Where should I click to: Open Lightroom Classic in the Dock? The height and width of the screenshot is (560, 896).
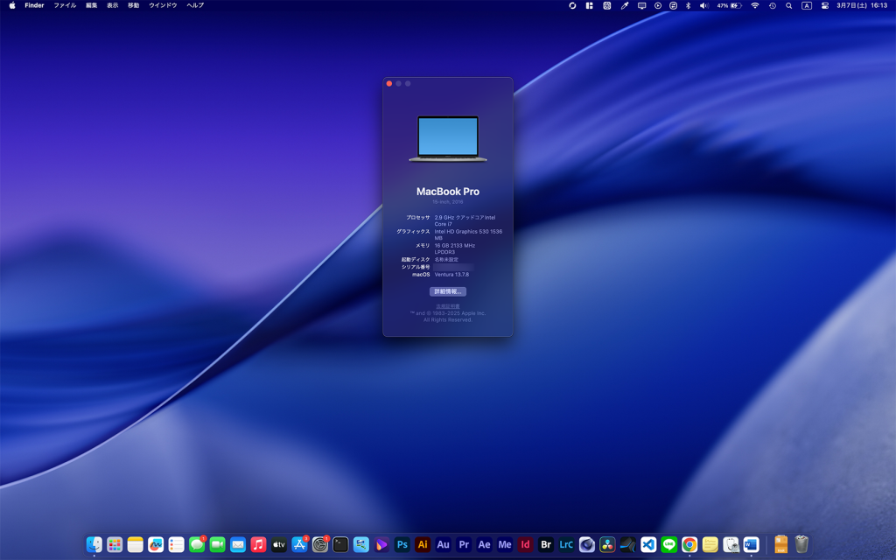pos(566,544)
